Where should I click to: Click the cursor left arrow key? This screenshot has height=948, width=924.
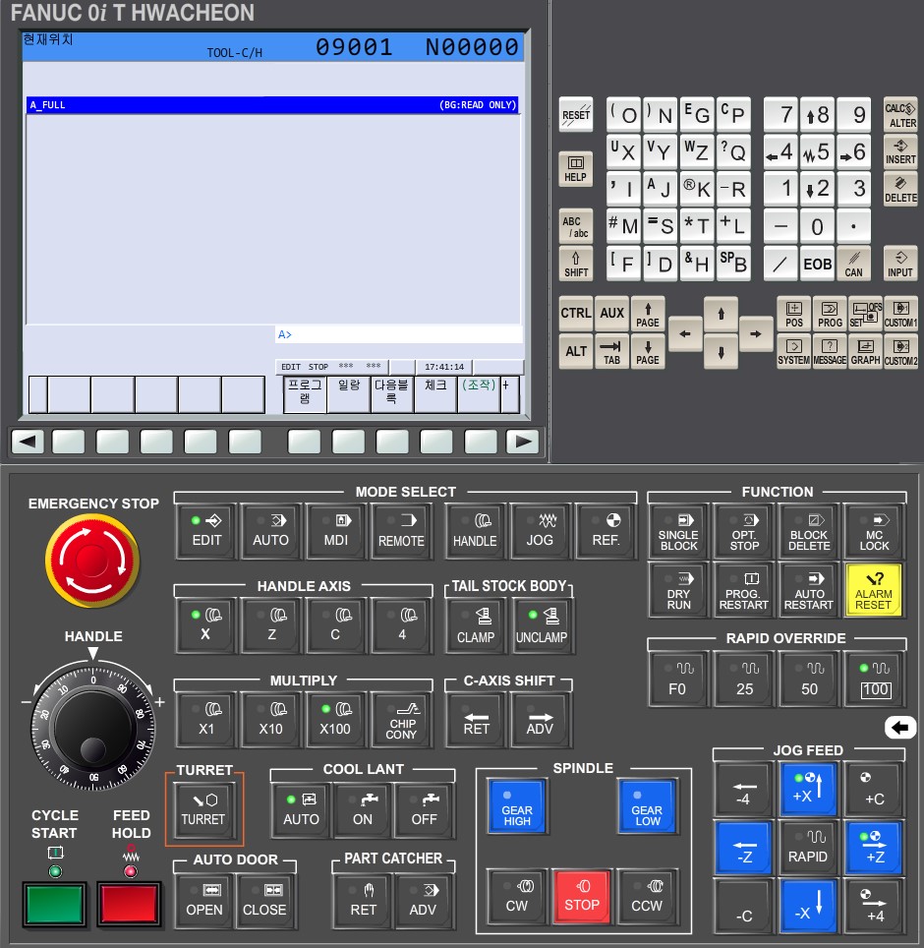pyautogui.click(x=685, y=333)
